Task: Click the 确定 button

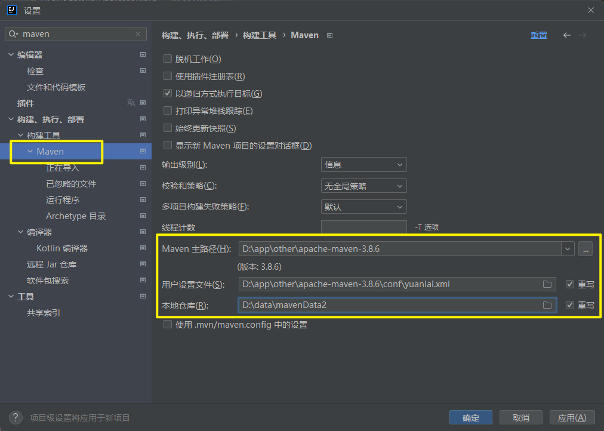Action: click(x=470, y=417)
